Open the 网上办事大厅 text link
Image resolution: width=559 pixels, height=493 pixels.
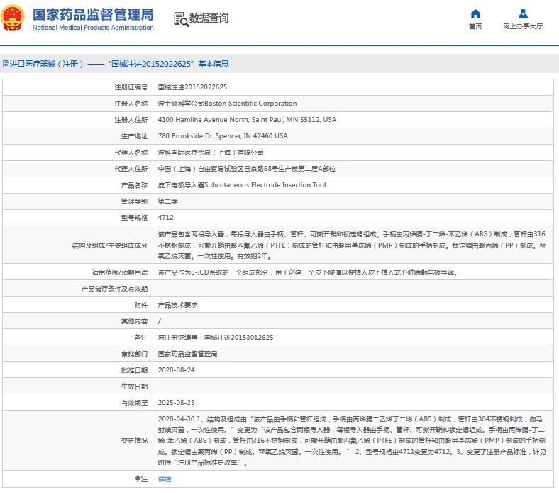523,26
